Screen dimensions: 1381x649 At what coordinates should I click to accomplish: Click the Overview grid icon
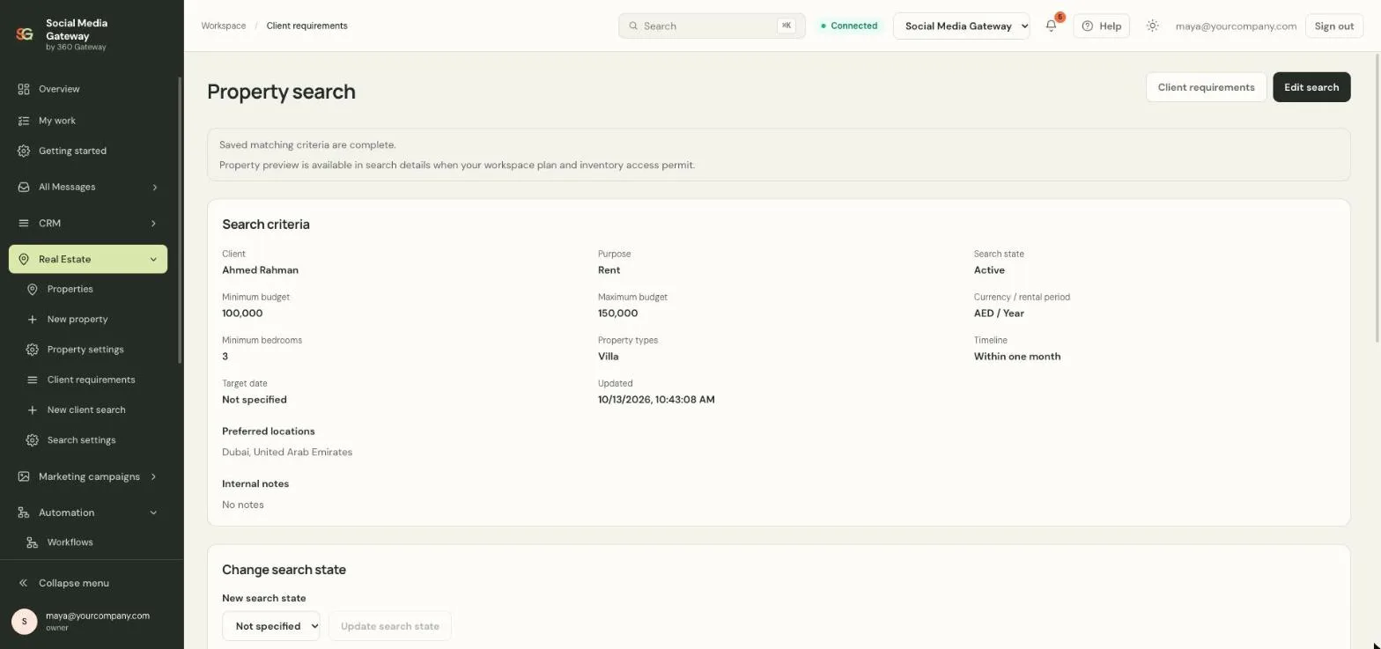[24, 89]
